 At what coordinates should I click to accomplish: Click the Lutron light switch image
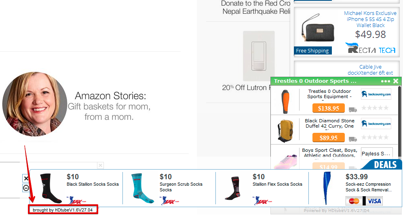click(x=259, y=56)
